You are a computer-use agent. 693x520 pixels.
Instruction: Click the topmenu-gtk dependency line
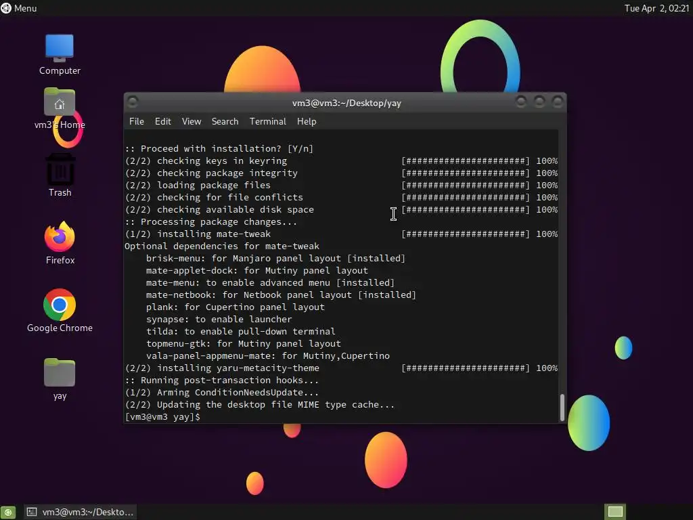(x=244, y=343)
